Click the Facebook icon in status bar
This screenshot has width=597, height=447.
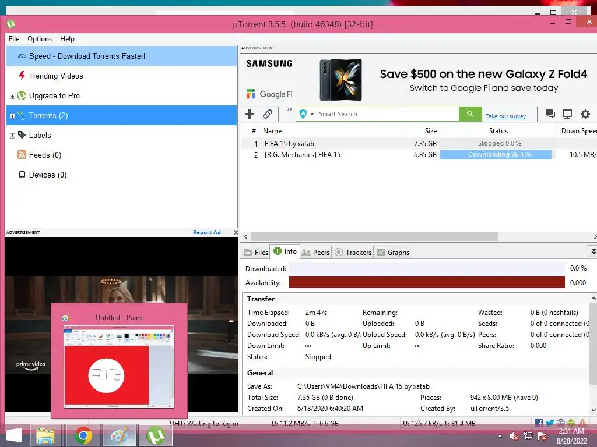pos(539,423)
